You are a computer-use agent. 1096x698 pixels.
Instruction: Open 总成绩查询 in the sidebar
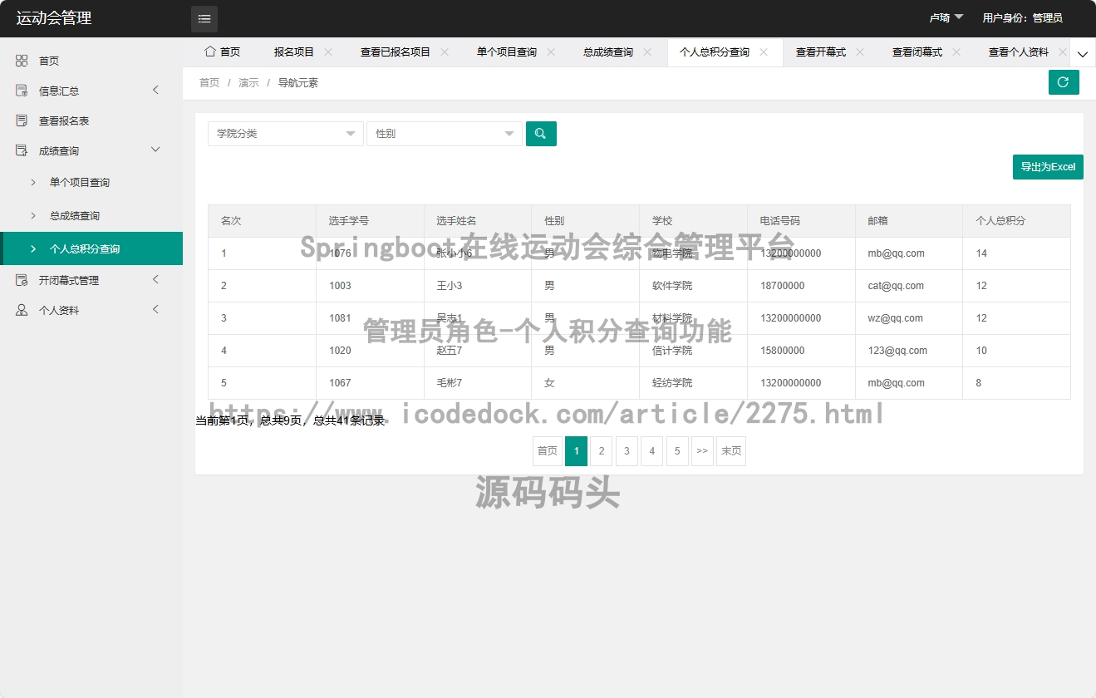[x=91, y=215]
